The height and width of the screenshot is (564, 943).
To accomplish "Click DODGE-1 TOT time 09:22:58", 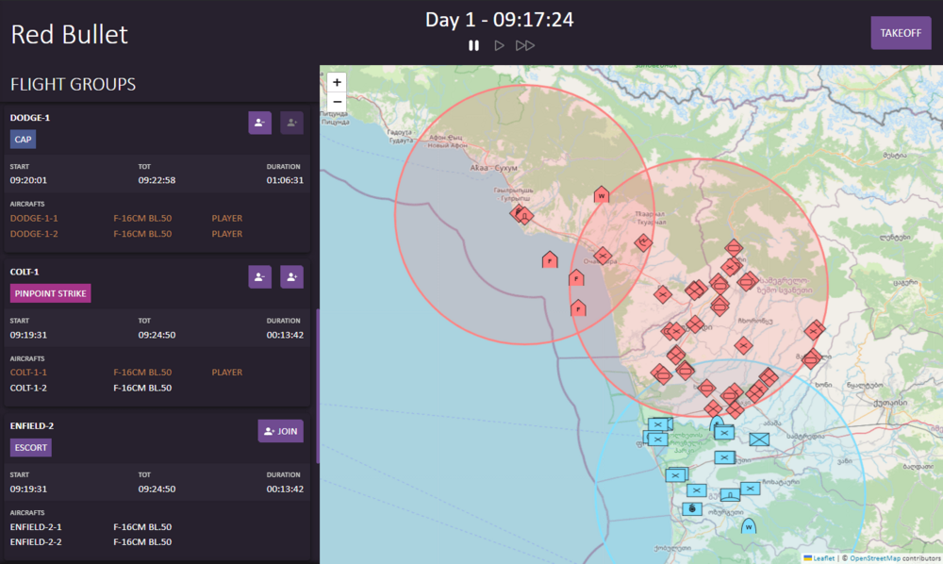I will 157,180.
